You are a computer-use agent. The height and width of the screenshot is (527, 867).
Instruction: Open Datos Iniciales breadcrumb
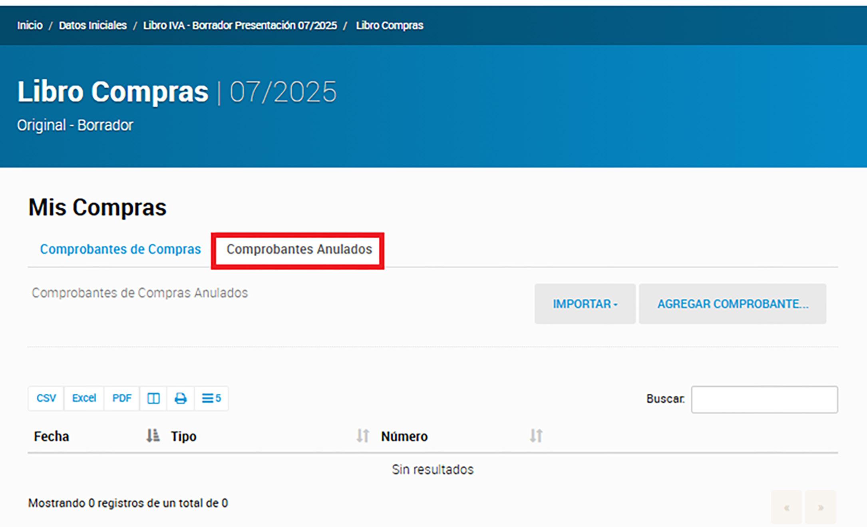(93, 26)
